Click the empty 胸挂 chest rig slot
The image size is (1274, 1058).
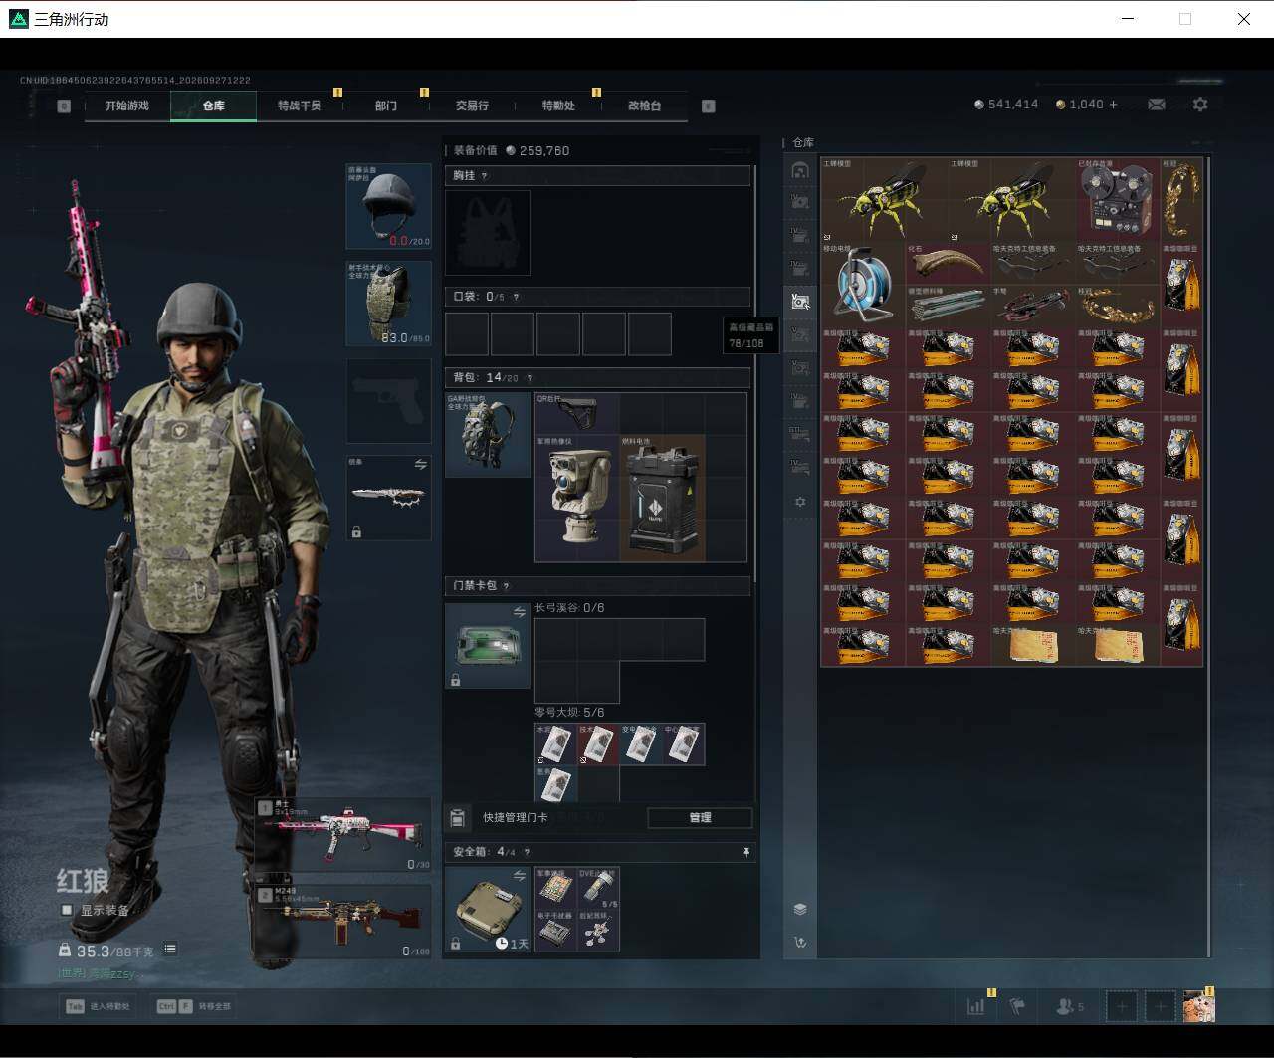(488, 233)
